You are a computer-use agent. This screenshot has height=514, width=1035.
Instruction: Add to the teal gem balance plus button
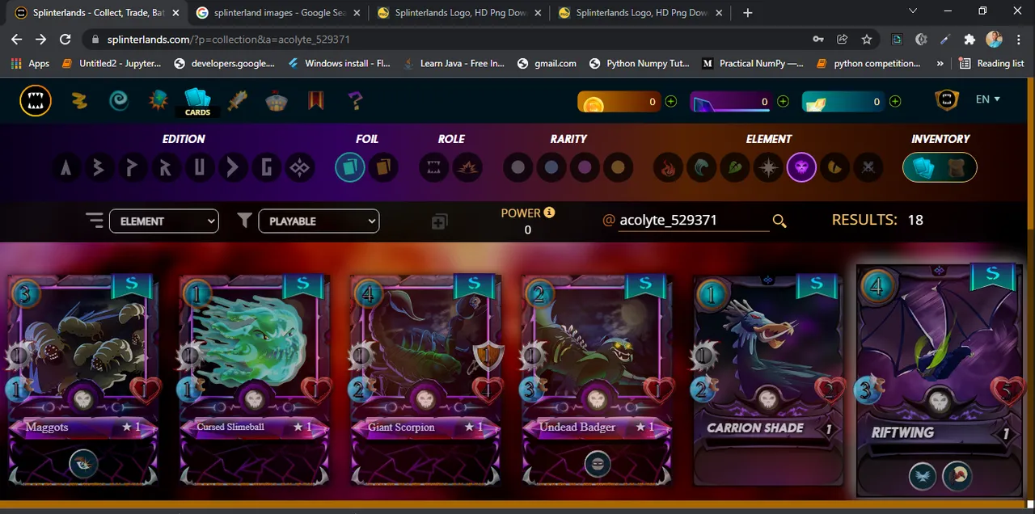895,102
